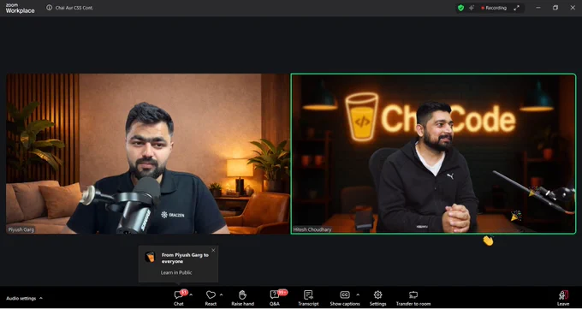Viewport: 582px width, 309px height.
Task: Open Audio settings
Action: pos(21,299)
